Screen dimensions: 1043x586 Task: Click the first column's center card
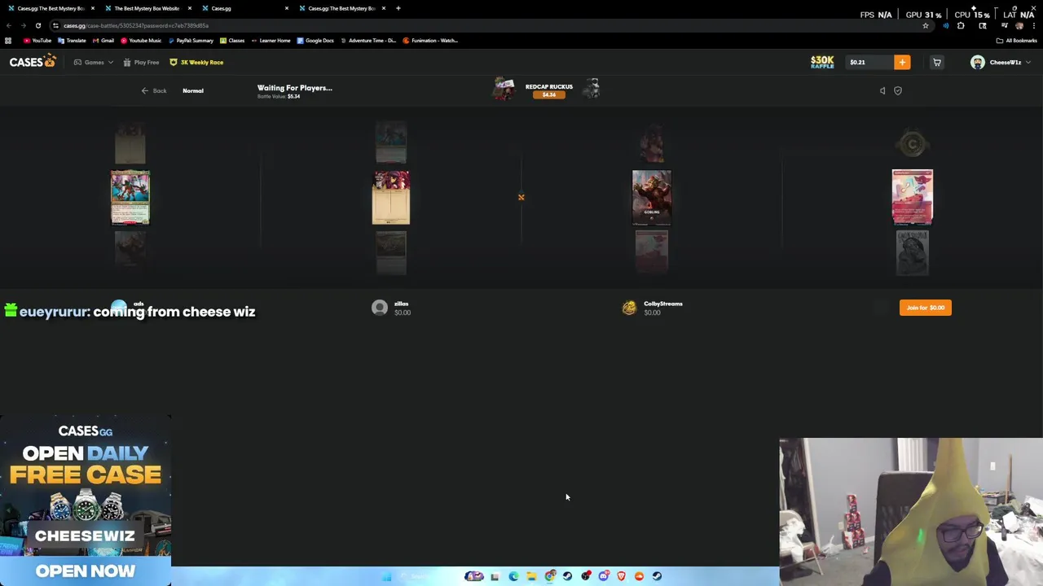coord(130,197)
